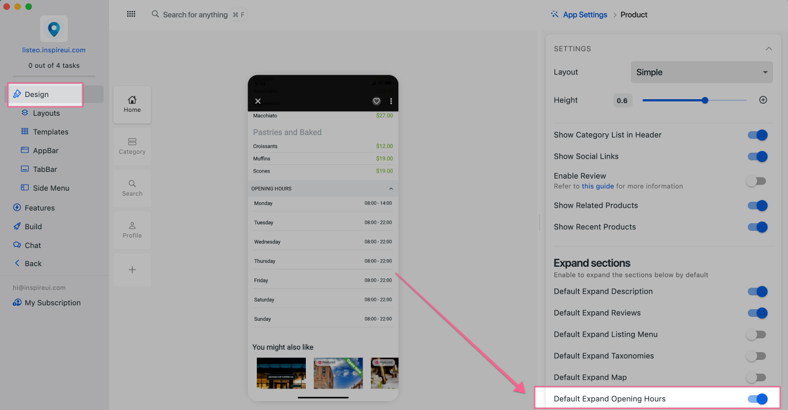The width and height of the screenshot is (788, 410).
Task: Click the 'this guide' link
Action: click(597, 186)
